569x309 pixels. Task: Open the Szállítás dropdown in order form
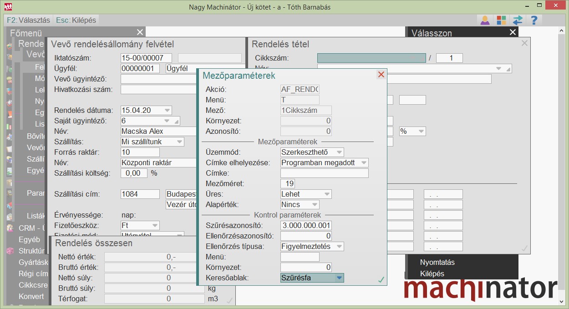179,142
